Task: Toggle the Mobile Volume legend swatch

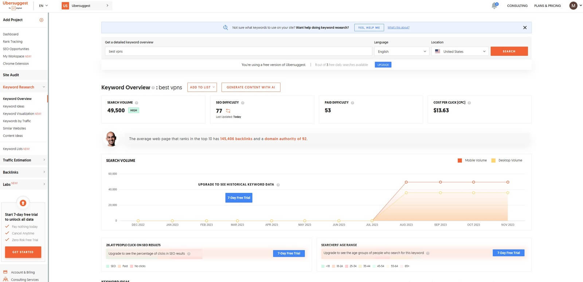Action: pos(460,160)
